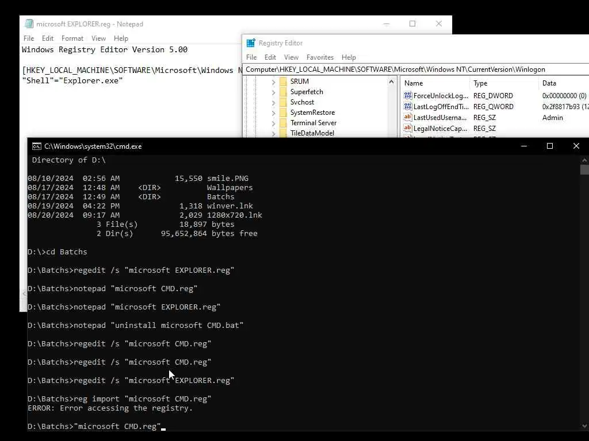Open Notepad View menu
Screen dimensions: 589x441
[98, 38]
